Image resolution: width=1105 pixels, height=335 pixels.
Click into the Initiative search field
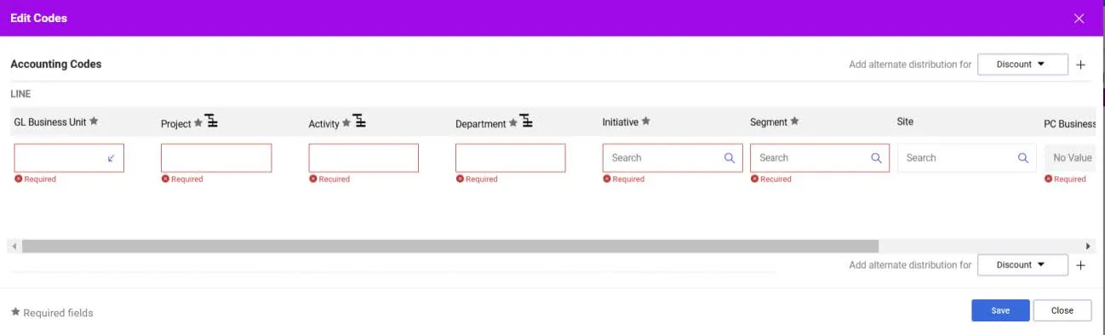(673, 158)
